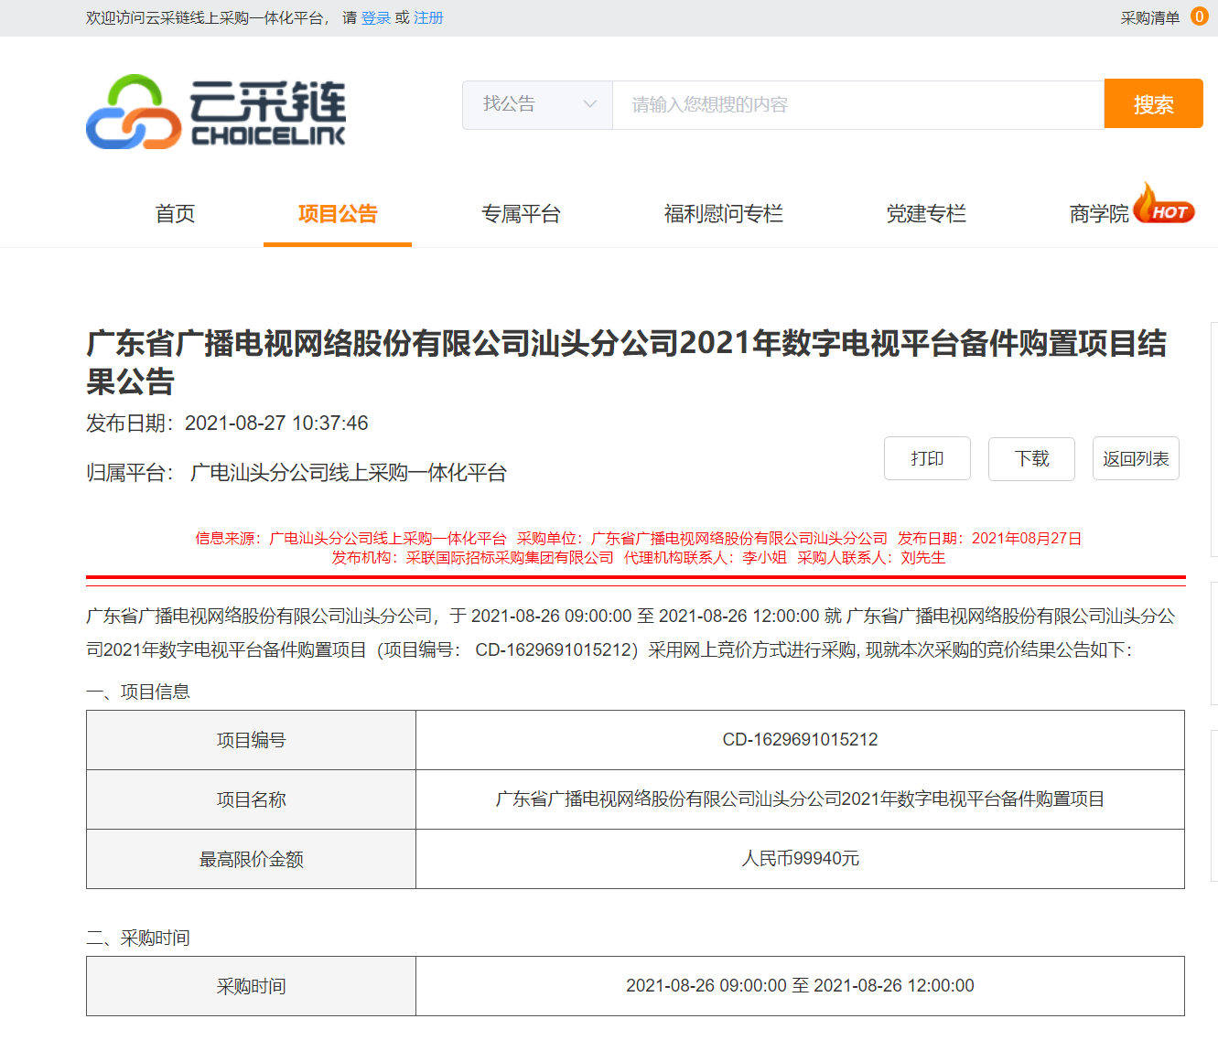Open the 党建专栏 tab
The width and height of the screenshot is (1218, 1051).
[926, 214]
